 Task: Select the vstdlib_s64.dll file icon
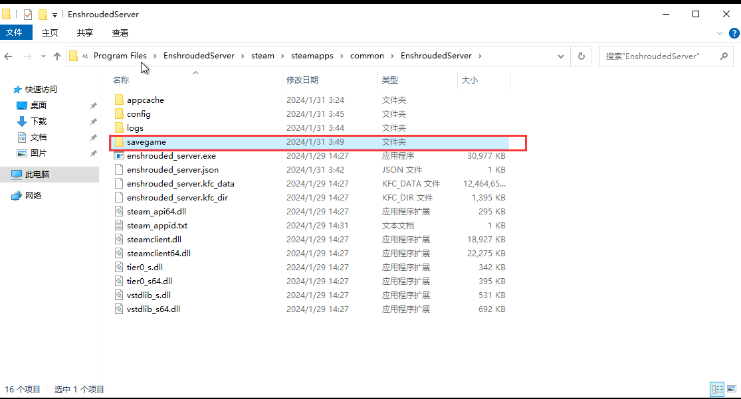click(119, 309)
